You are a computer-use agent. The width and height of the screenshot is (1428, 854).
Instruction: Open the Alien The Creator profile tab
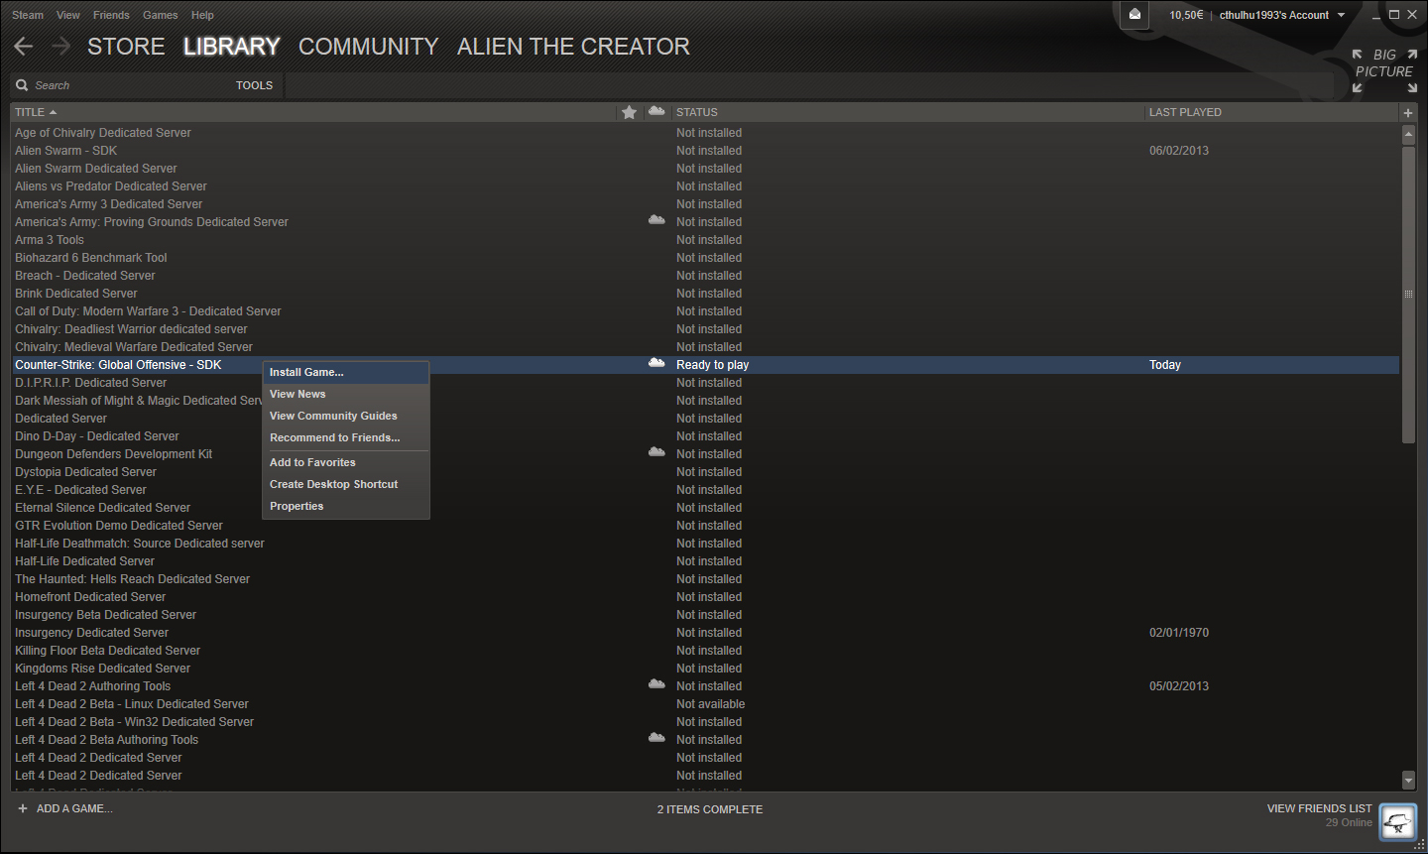click(573, 47)
